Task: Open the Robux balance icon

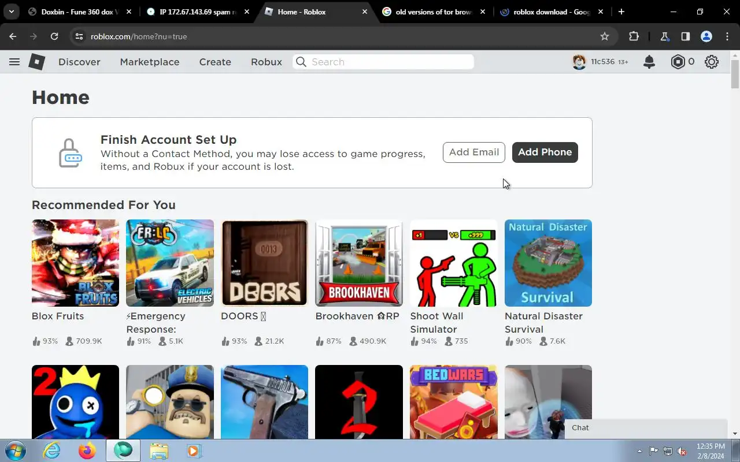Action: coord(678,62)
